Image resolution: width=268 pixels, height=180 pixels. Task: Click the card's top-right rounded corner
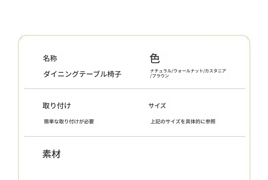(247, 38)
